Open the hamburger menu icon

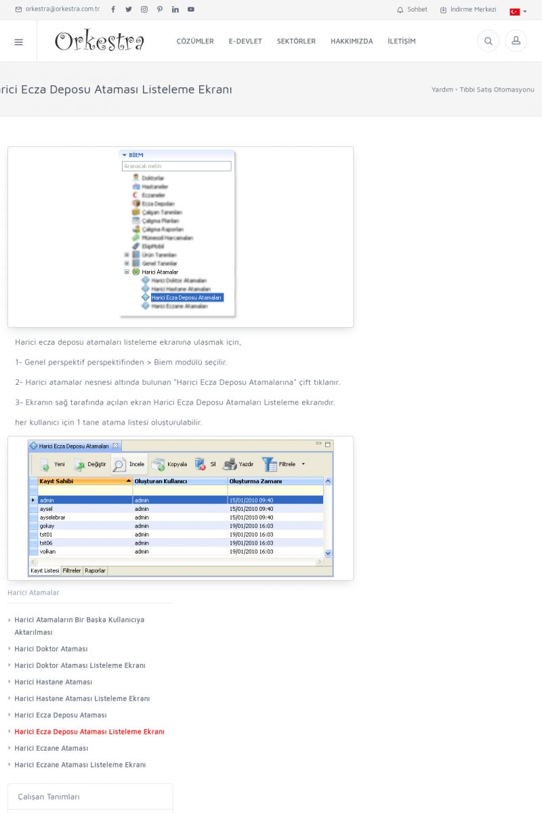click(x=18, y=41)
